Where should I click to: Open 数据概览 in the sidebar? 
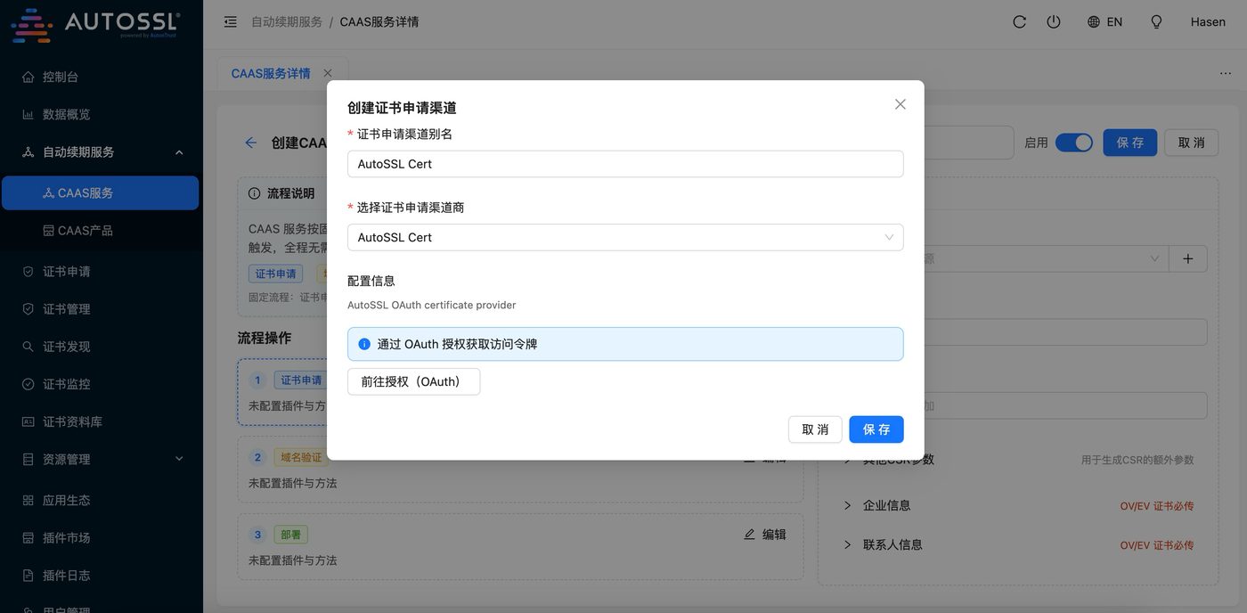(x=102, y=114)
